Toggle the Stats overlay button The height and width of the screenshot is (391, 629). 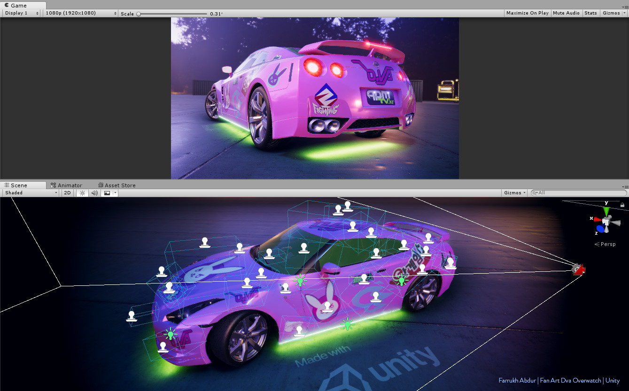click(590, 13)
